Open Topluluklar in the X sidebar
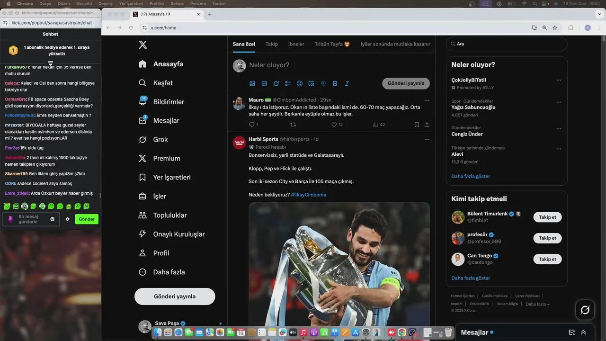Screen dimensions: 606x341 coord(162,215)
